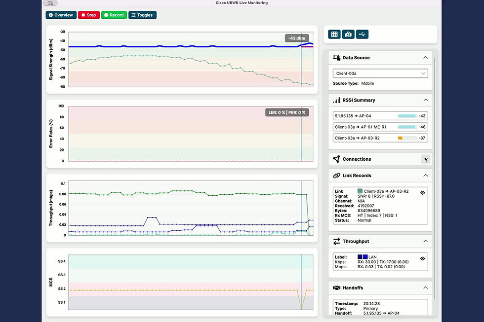Click the handoff timestamp 20:14:28
This screenshot has height=322, width=484.
371,304
